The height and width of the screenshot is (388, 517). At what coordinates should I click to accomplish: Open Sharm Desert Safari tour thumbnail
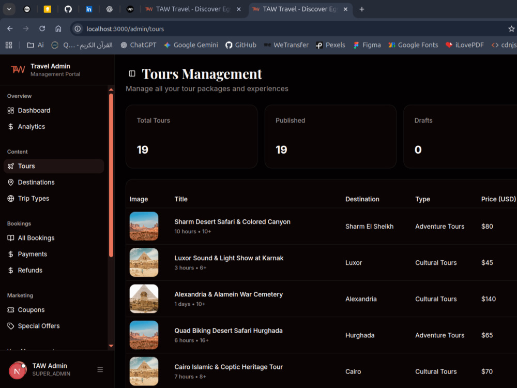(144, 226)
